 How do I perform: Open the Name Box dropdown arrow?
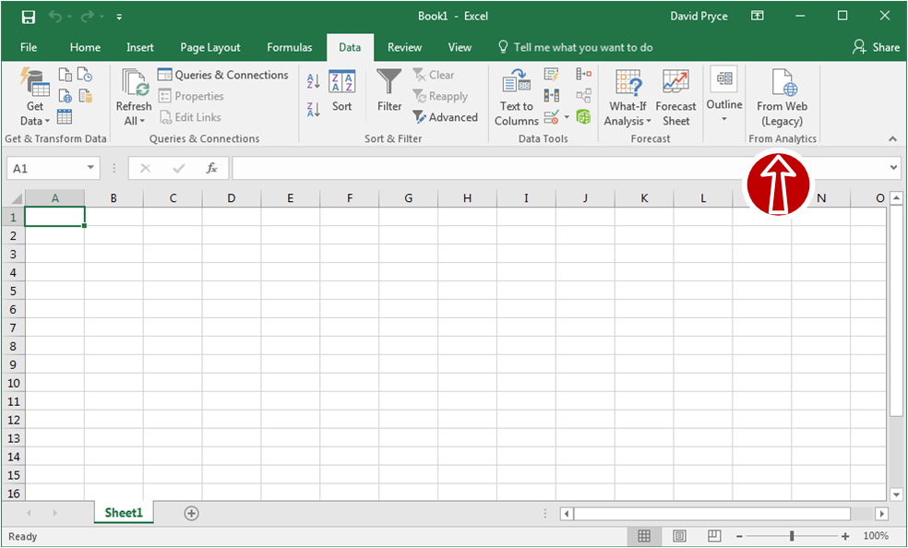click(x=90, y=169)
